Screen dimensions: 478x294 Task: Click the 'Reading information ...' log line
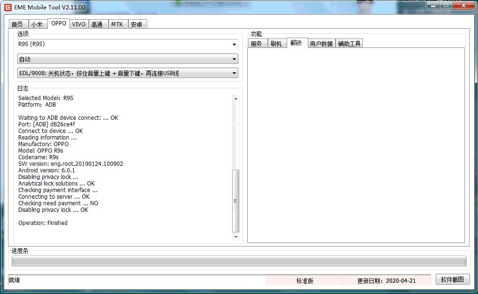[x=47, y=138]
